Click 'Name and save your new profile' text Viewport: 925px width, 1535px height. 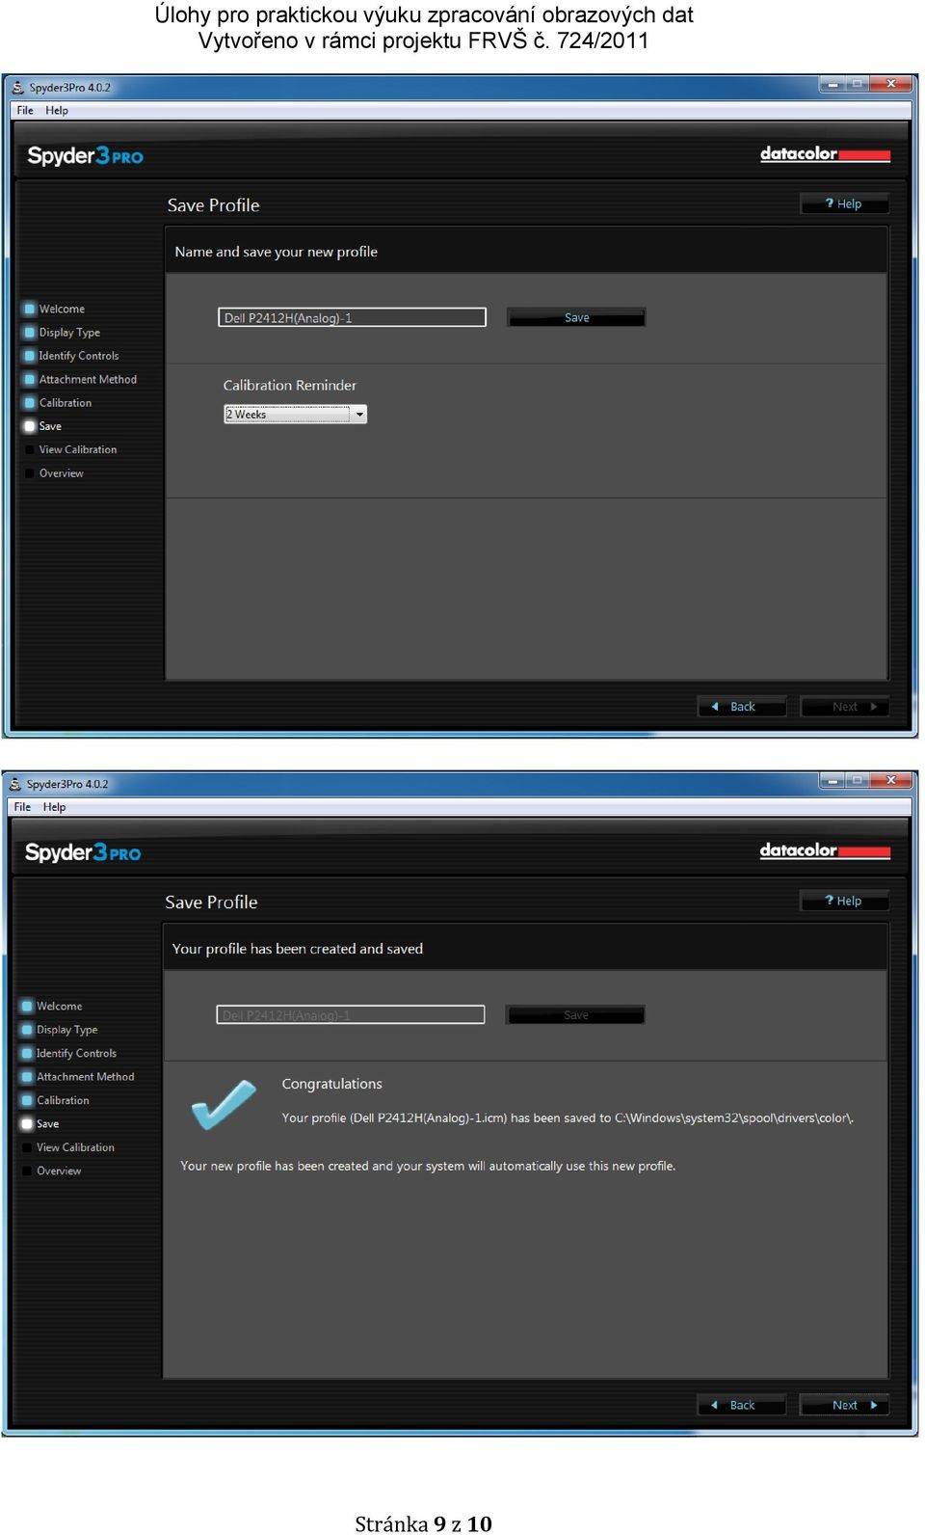(276, 252)
